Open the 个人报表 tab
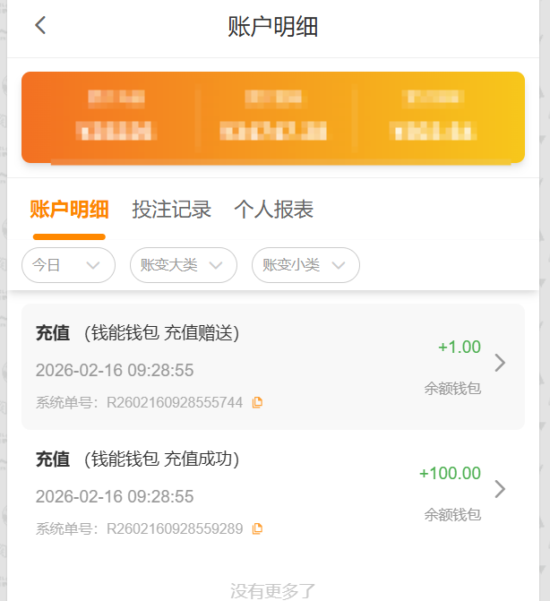The image size is (550, 601). click(x=273, y=210)
